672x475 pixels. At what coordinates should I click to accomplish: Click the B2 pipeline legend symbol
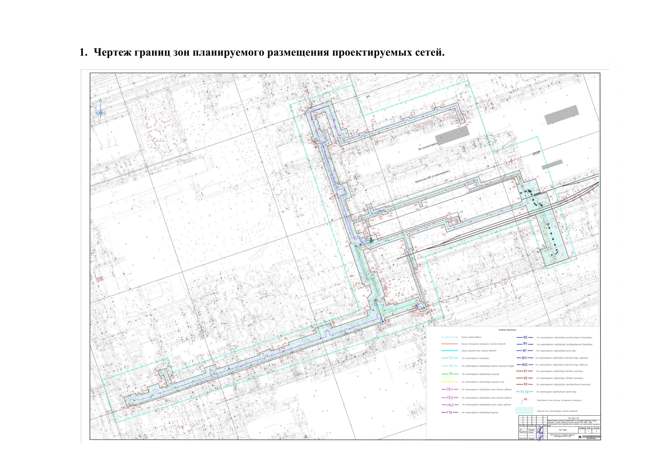click(x=525, y=337)
